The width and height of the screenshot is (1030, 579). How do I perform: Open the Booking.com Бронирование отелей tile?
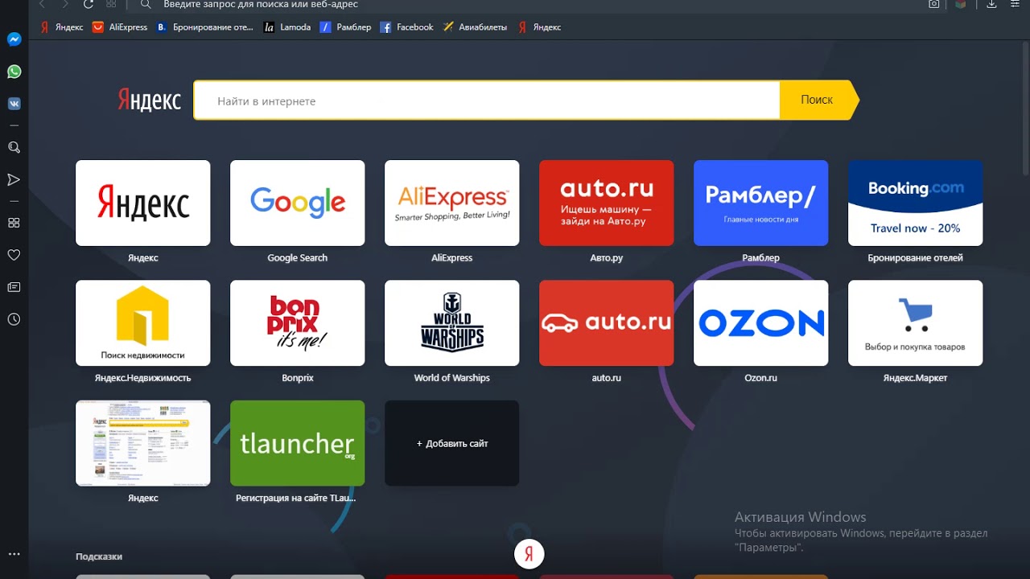(916, 203)
